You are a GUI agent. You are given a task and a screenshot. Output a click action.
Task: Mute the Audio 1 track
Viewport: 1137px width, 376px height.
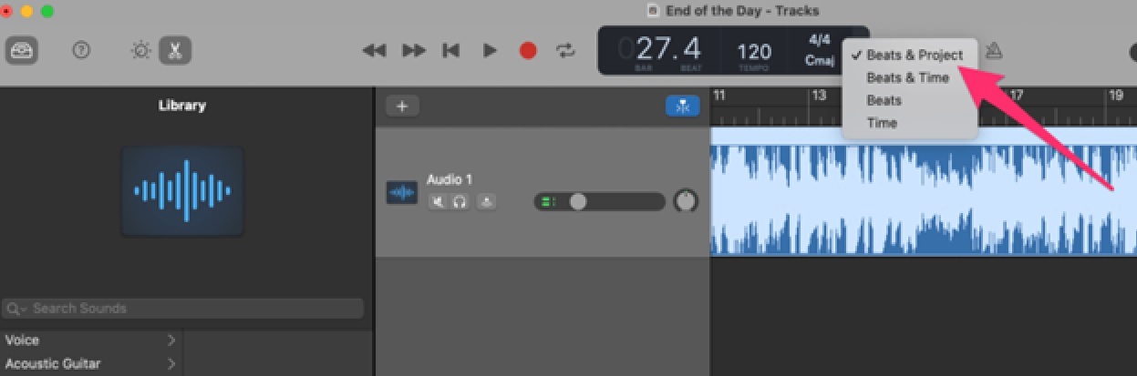tap(439, 202)
